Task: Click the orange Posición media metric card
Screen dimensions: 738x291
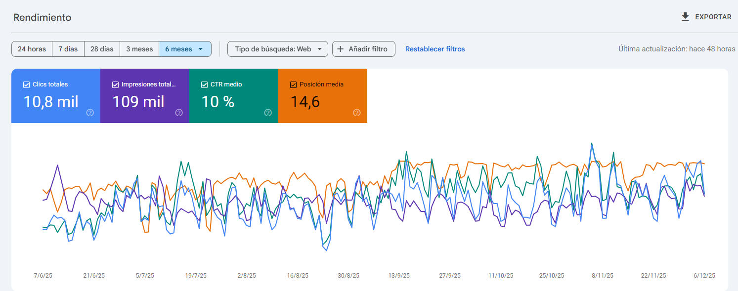Action: pyautogui.click(x=323, y=96)
